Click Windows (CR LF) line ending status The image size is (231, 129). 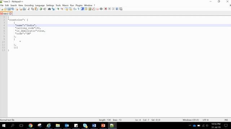click(x=191, y=120)
